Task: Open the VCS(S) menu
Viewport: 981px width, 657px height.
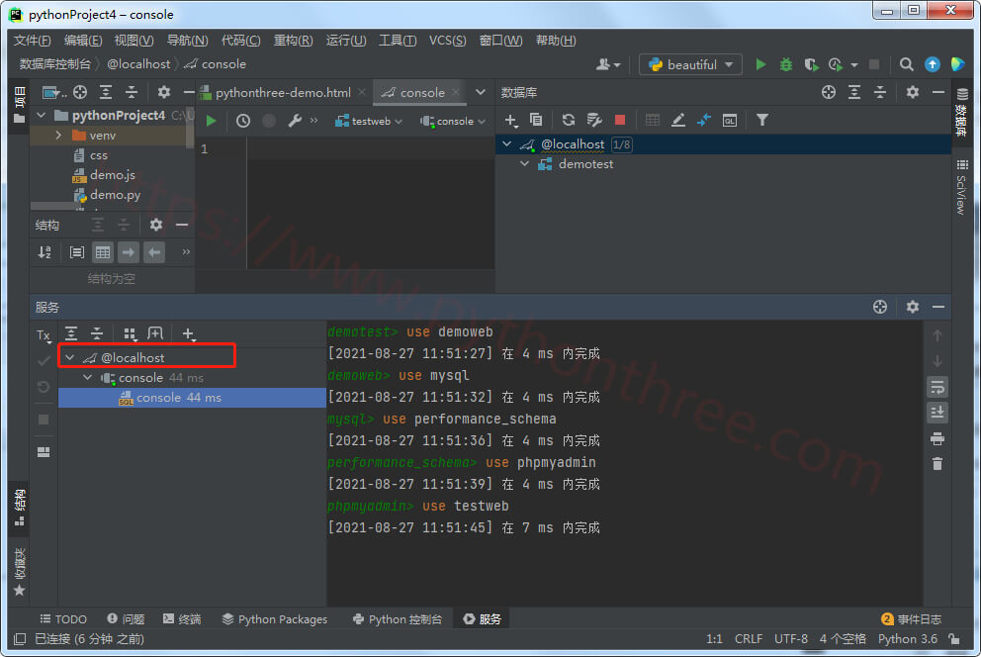Action: (x=447, y=41)
